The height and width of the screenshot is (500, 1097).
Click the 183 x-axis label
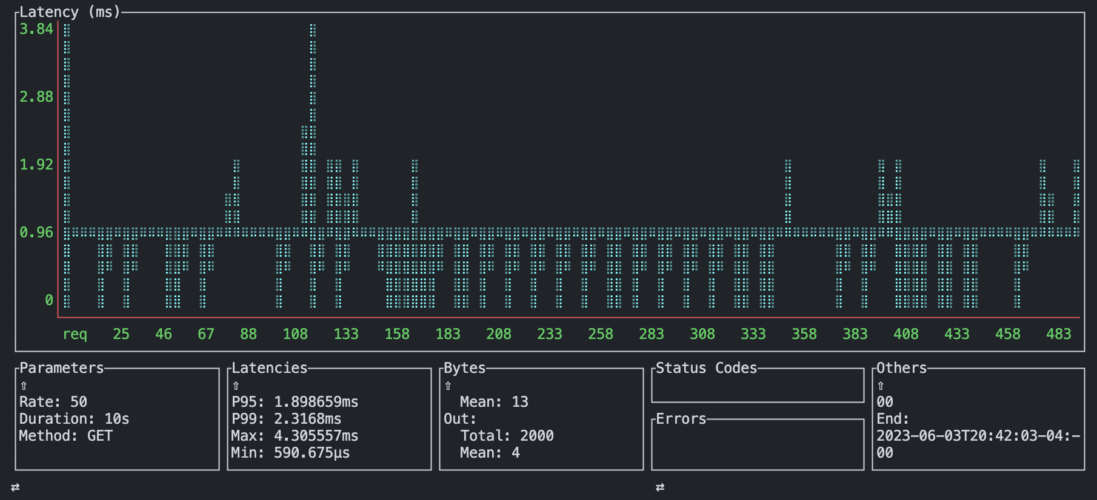click(x=448, y=334)
